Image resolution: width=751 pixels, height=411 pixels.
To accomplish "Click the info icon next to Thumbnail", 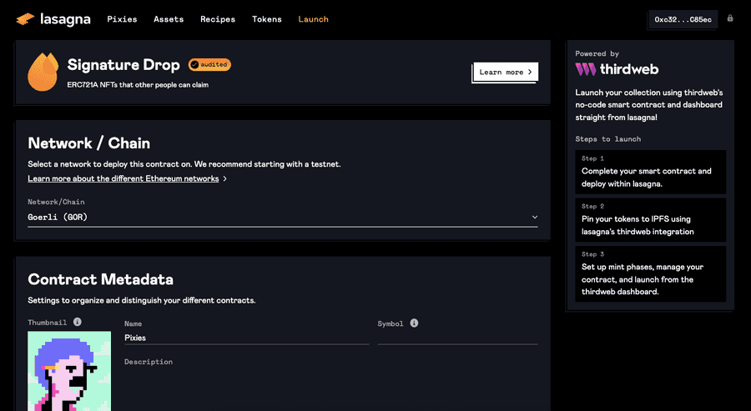I will click(77, 322).
